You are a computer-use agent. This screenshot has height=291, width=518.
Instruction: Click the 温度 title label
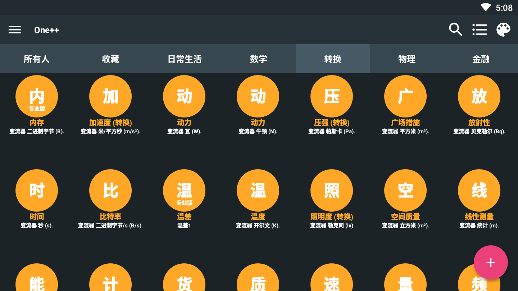(258, 217)
